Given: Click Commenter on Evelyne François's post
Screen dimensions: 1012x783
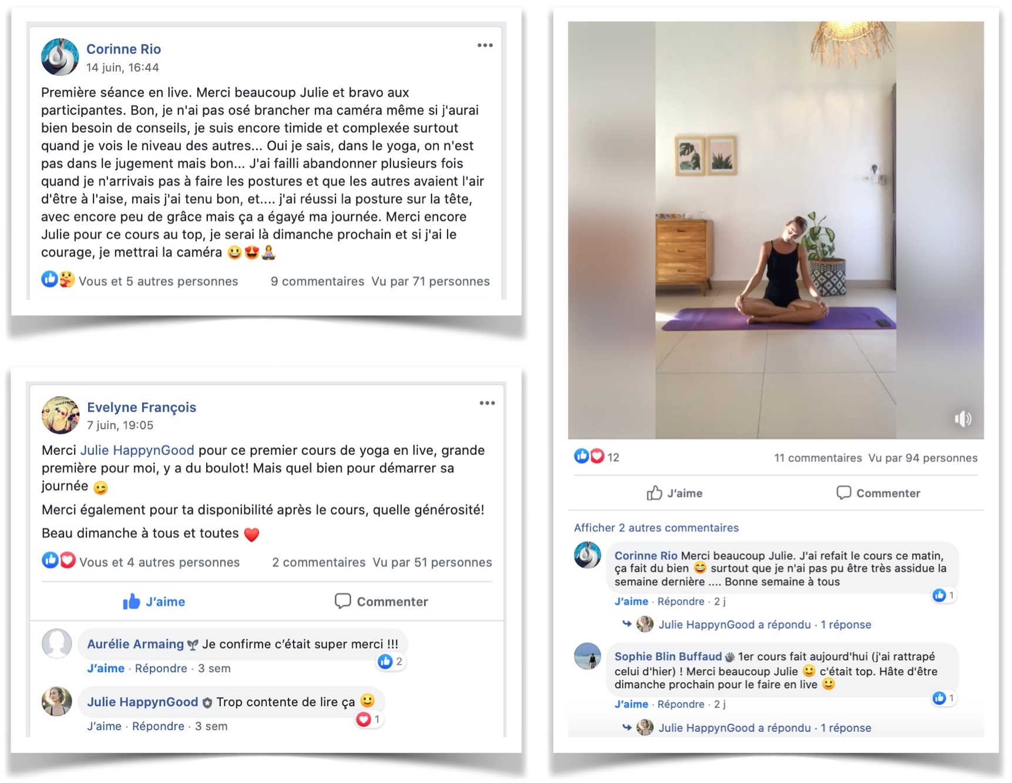Looking at the screenshot, I should pos(381,602).
